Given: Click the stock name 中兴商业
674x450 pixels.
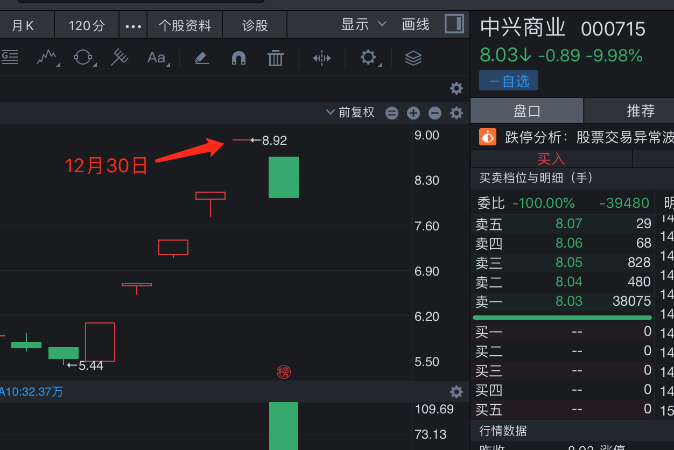Looking at the screenshot, I should coord(523,27).
